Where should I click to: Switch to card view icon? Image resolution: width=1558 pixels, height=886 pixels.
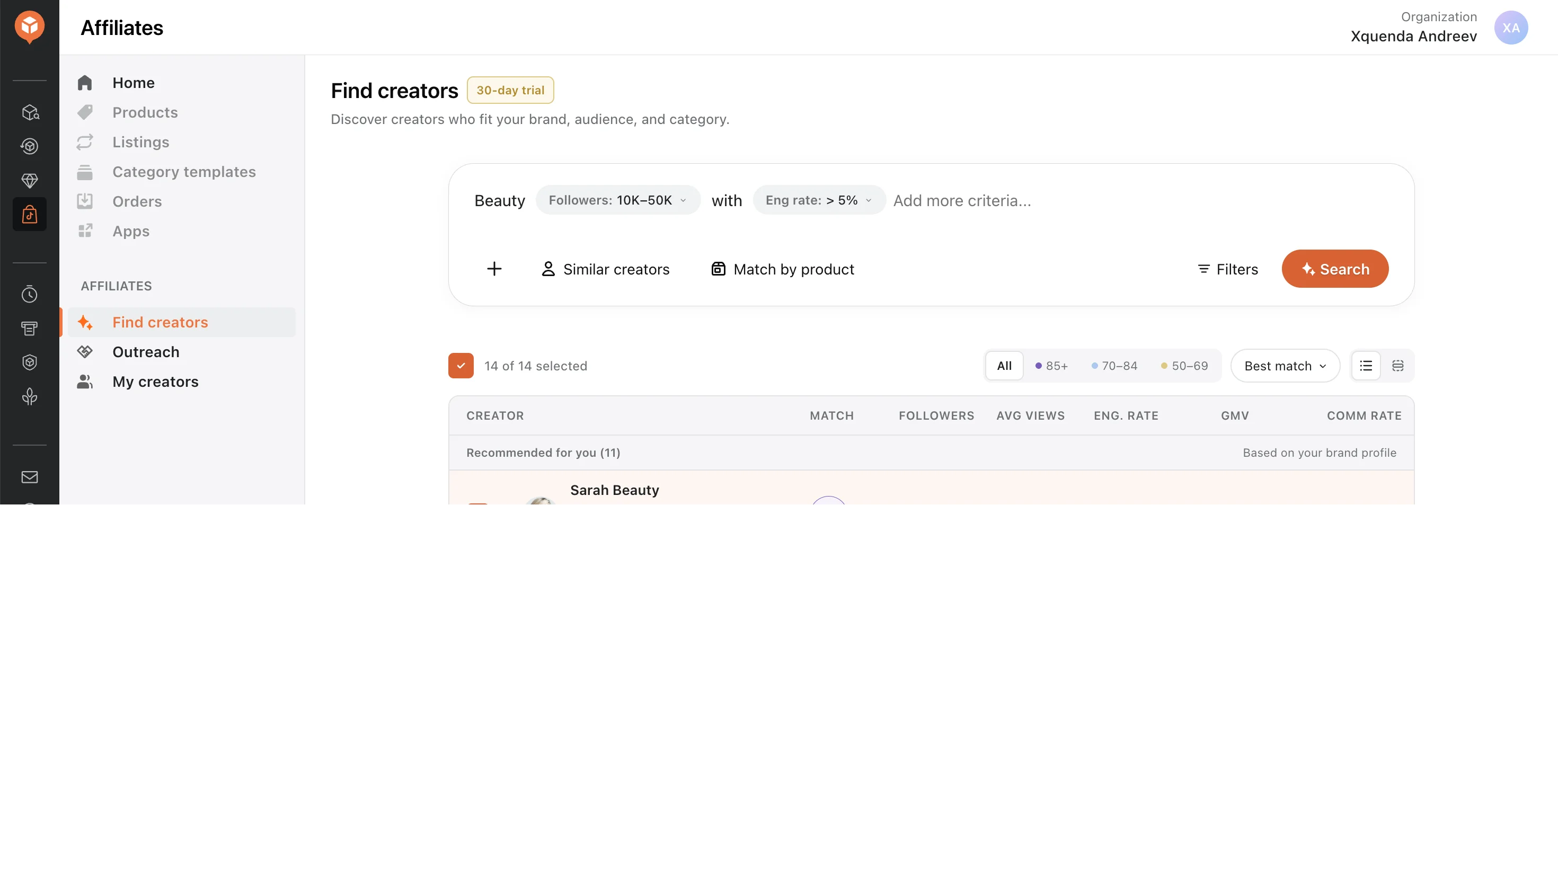coord(1397,366)
